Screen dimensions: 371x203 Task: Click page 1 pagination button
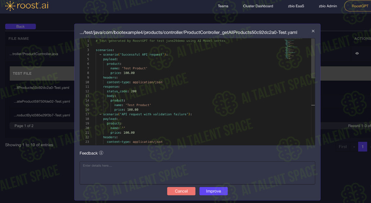(363, 146)
